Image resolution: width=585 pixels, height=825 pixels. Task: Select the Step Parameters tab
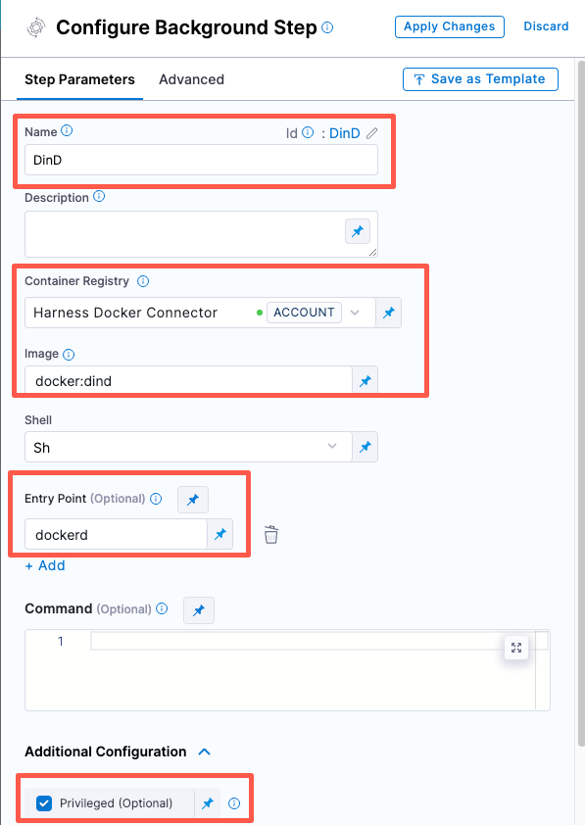point(79,79)
